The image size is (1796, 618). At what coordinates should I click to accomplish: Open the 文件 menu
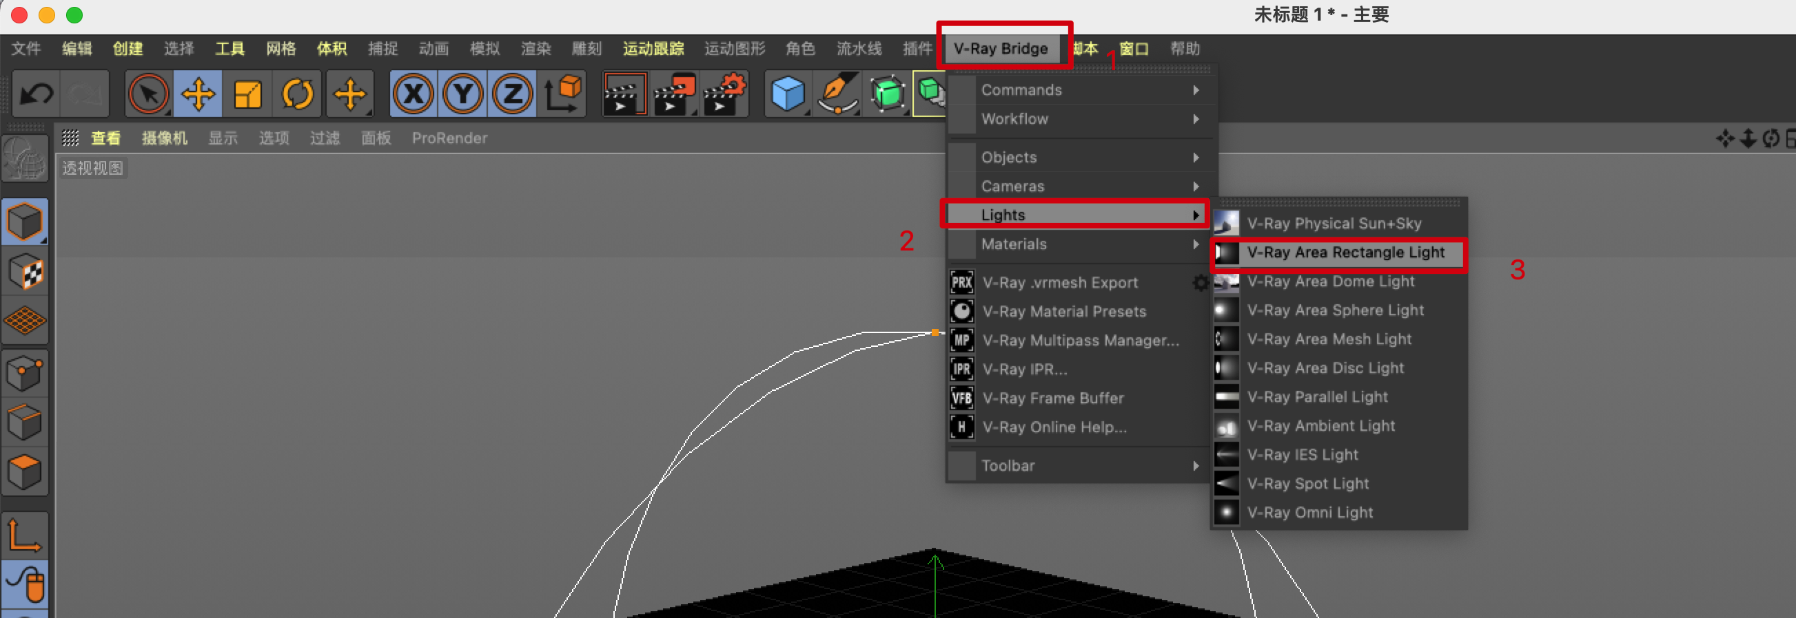[x=25, y=49]
